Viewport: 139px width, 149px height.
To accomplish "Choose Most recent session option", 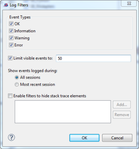I will (x=17, y=85).
